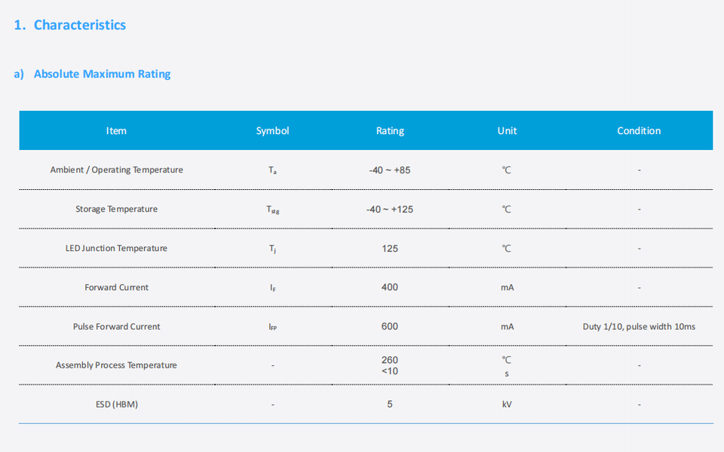This screenshot has height=452, width=724.
Task: Select the "LED Junction Temperature" text
Action: [117, 248]
